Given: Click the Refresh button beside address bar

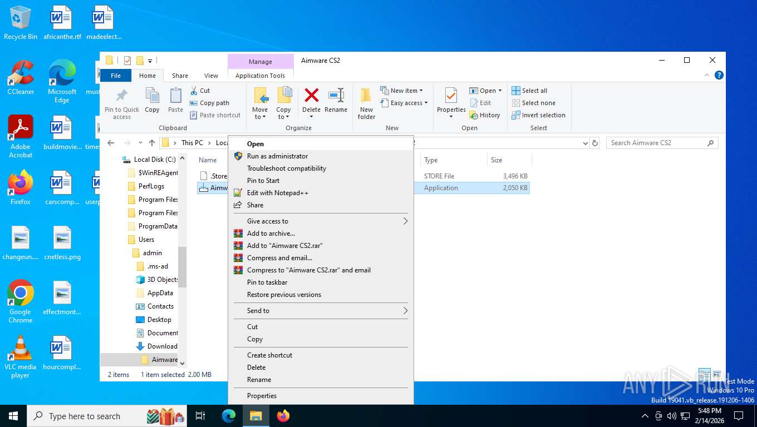Looking at the screenshot, I should [595, 143].
